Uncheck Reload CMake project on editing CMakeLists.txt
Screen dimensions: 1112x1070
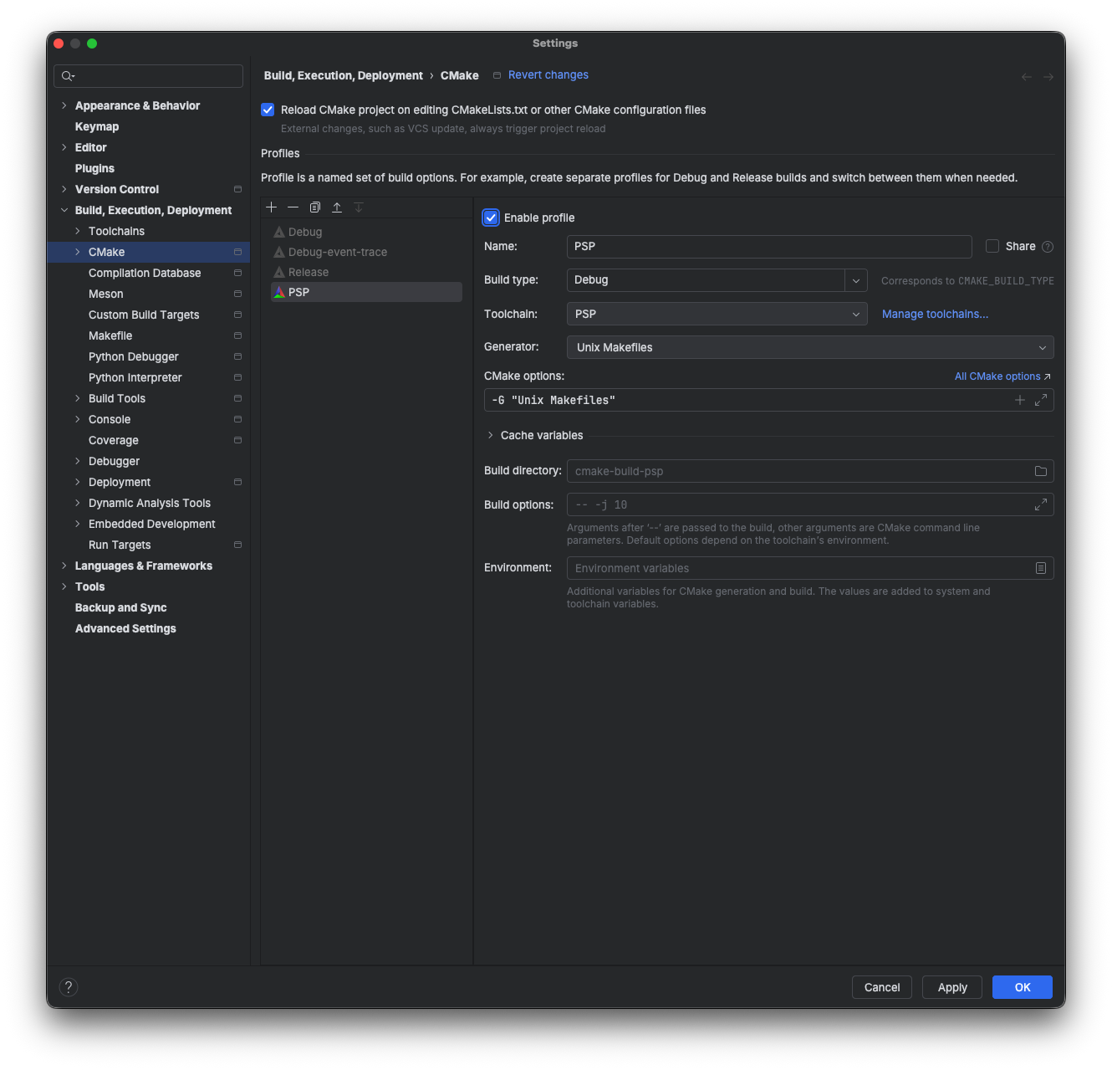pos(267,110)
